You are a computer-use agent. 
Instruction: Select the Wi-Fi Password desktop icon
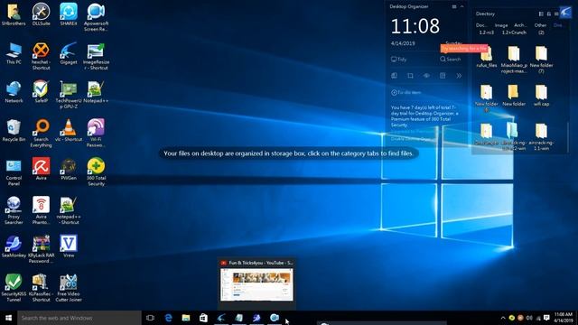point(96,134)
